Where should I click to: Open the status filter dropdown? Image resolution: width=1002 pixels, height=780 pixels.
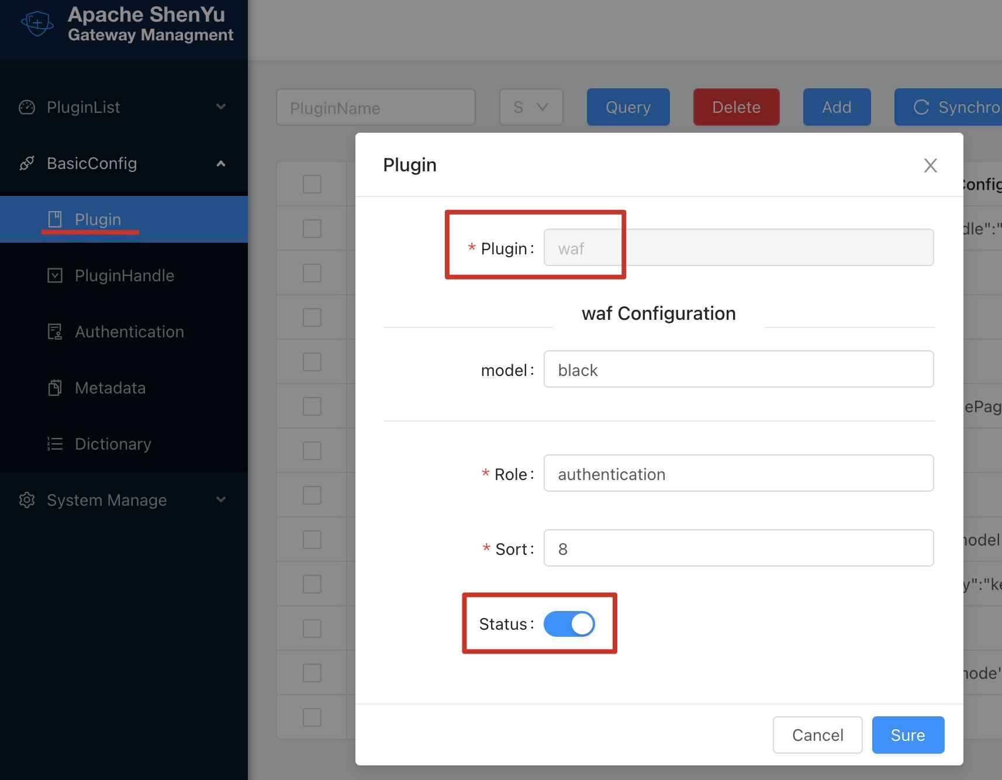531,107
